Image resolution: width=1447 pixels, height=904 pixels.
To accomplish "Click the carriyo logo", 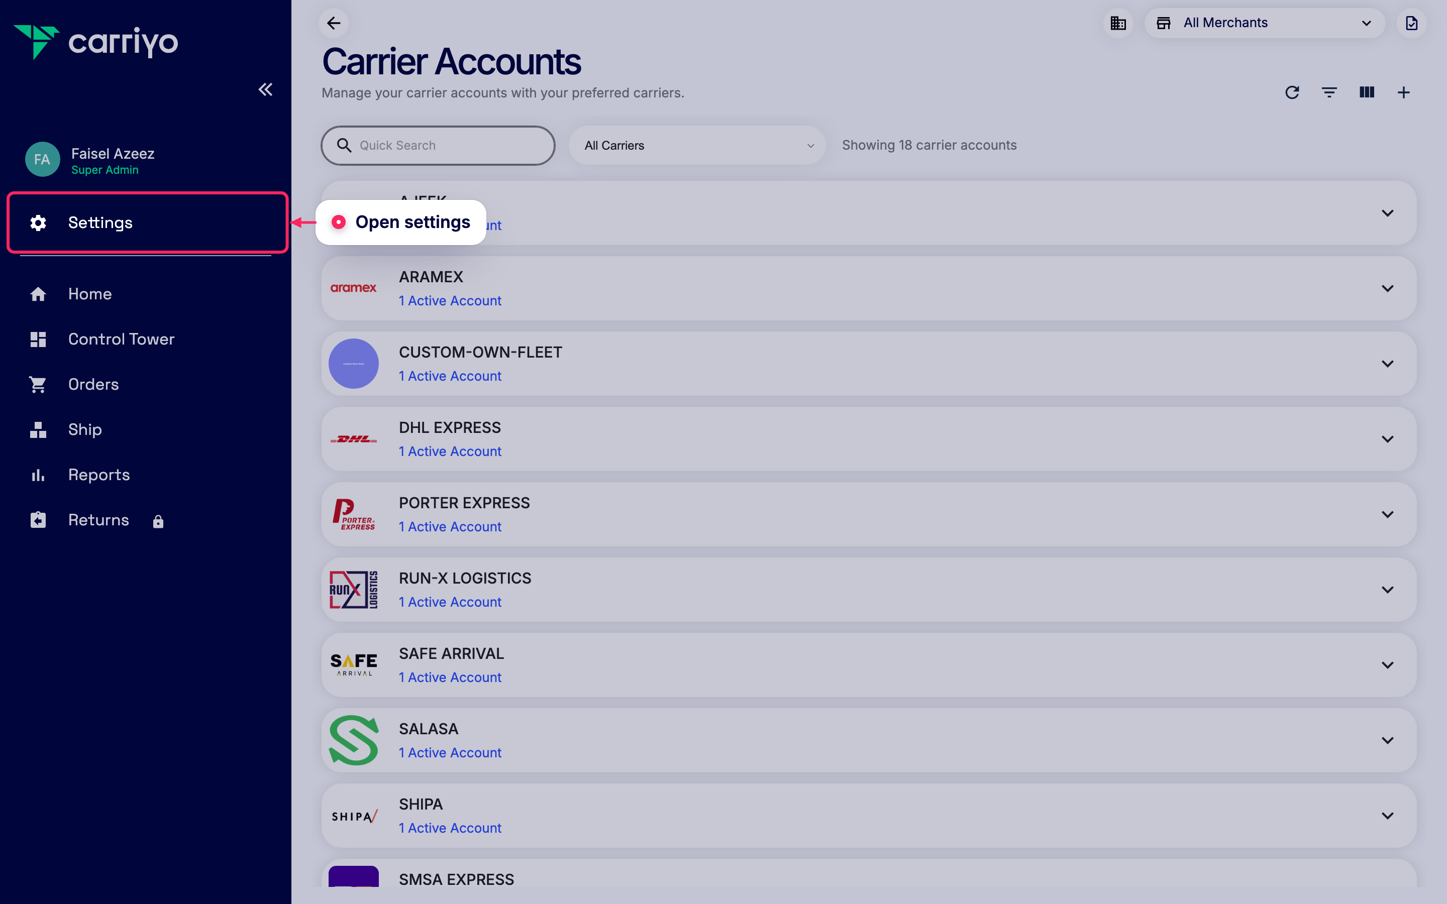I will coord(95,42).
